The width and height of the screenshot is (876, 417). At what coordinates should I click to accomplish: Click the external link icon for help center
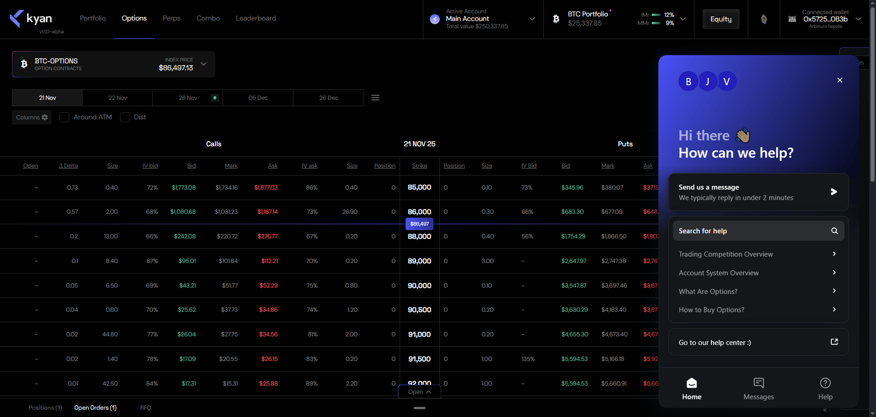[x=834, y=342]
